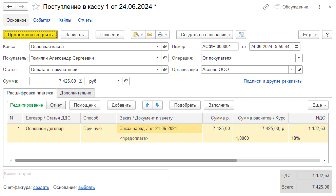Open Подписи и другие реквизиты link
Image resolution: width=336 pixels, height=196 pixels.
point(273,81)
